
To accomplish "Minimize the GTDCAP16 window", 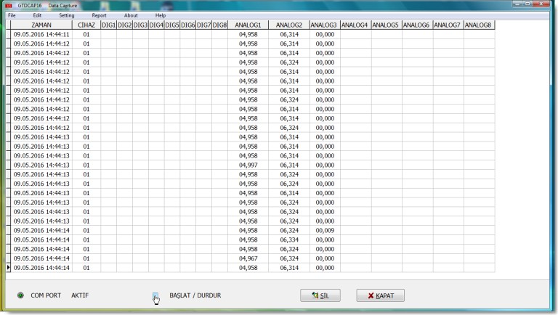I will coord(517,4).
